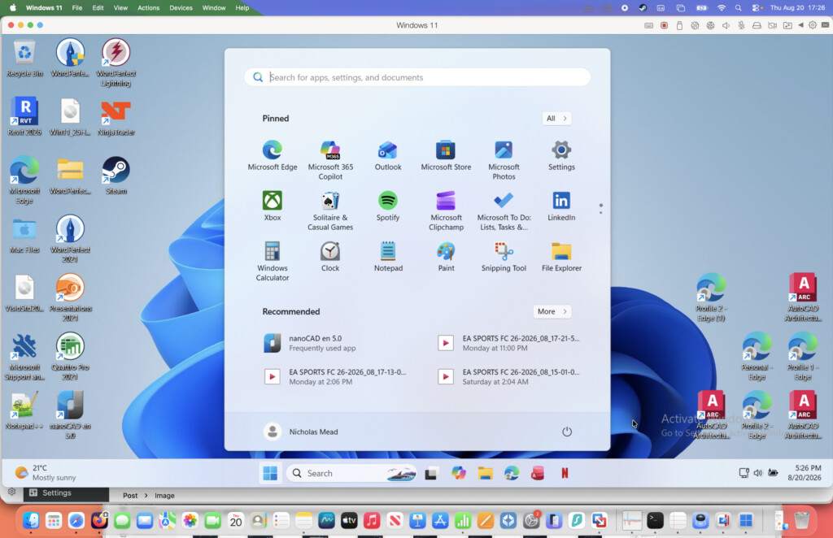Screen dimensions: 833x538
Task: Select Presentations 2021 desktop shortcut
Action: point(70,297)
